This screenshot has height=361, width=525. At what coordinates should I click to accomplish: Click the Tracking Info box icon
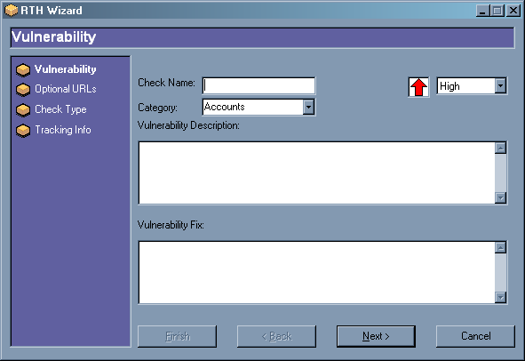pos(23,131)
